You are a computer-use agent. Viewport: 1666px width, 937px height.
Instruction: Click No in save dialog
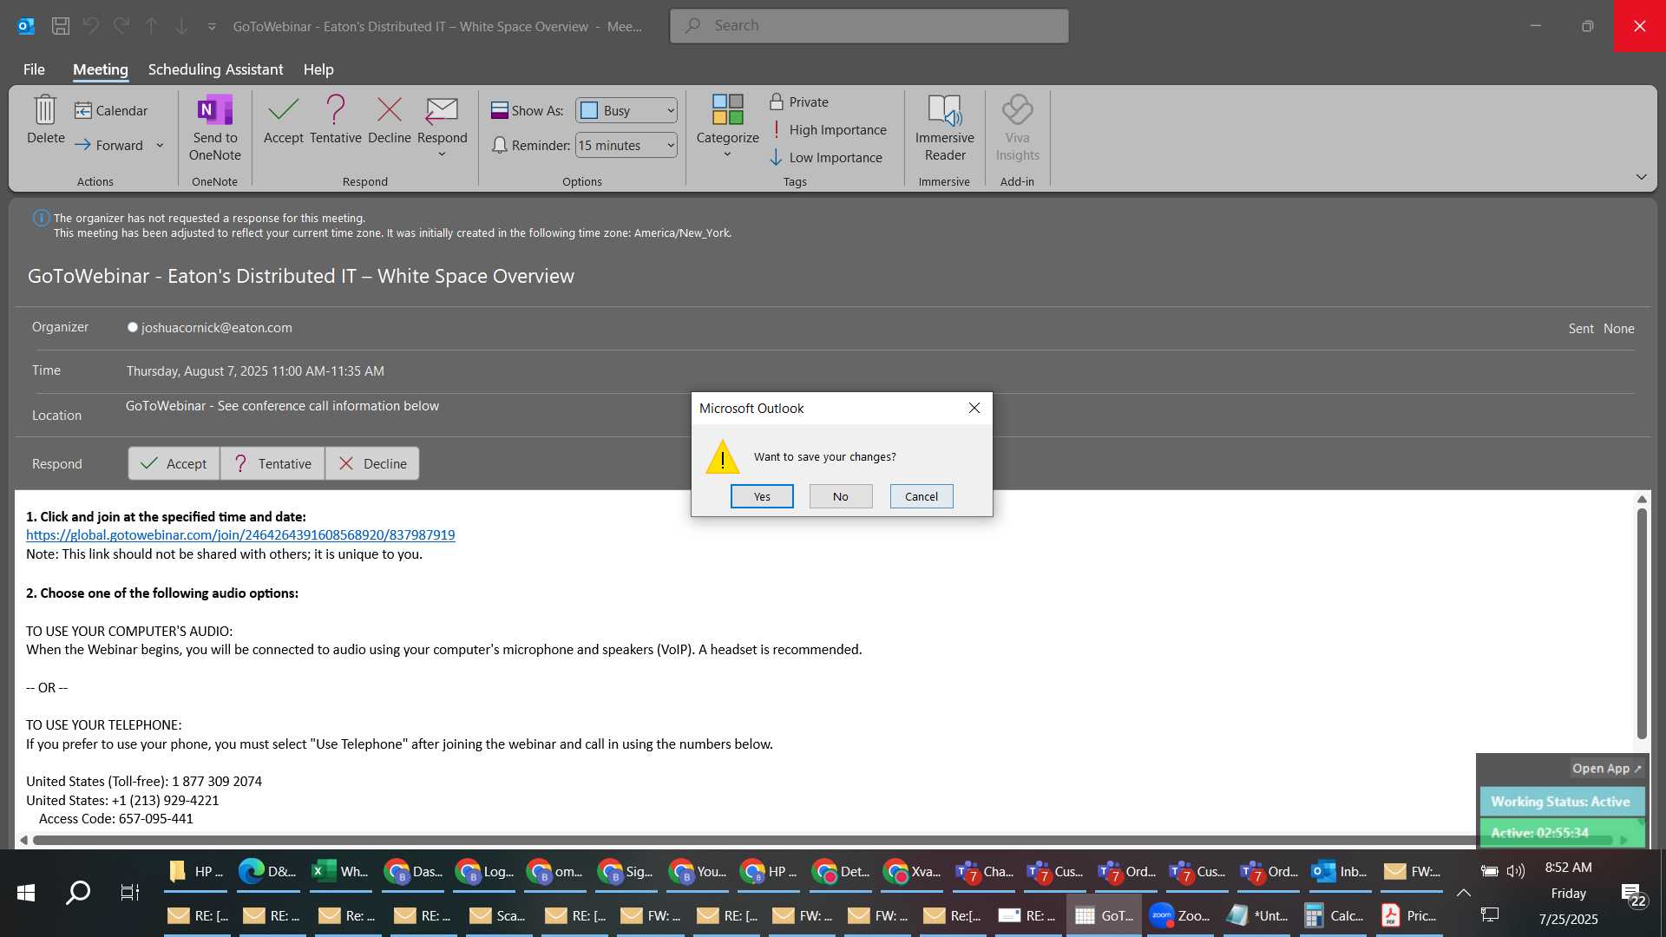(841, 496)
